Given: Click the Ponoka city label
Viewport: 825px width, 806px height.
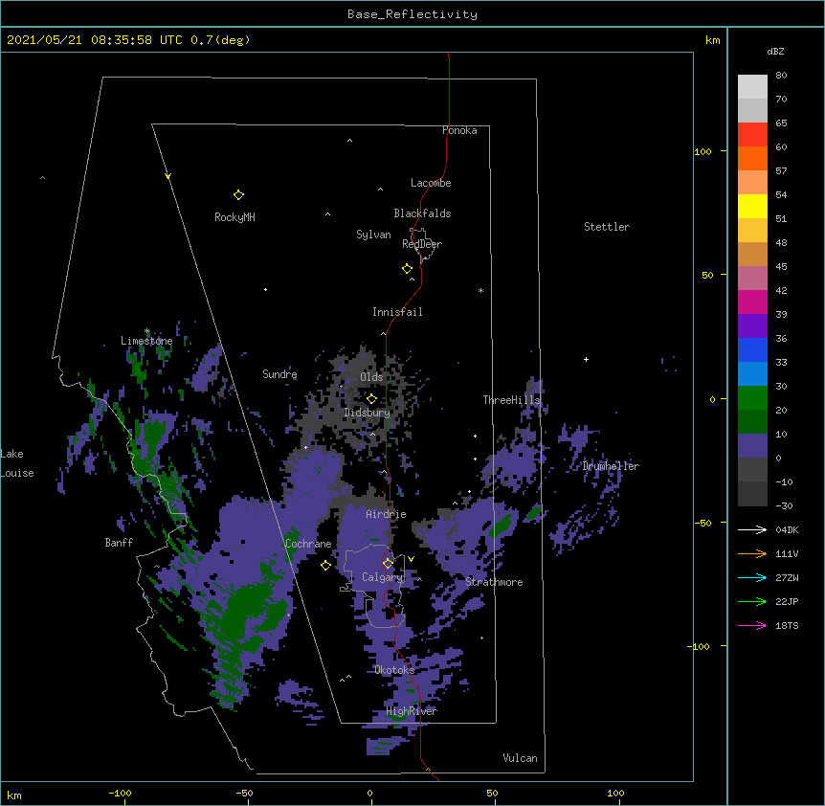Looking at the screenshot, I should click(459, 130).
